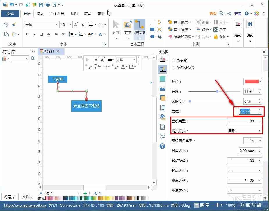Image resolution: width=269 pixels, height=211 pixels.
Task: Increase font size in ribbon
Action: [x=76, y=24]
